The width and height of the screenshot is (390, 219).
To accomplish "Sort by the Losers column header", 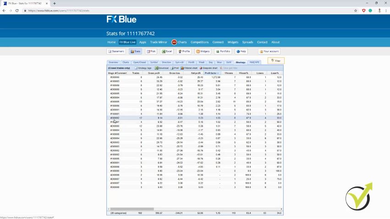I will [260, 73].
